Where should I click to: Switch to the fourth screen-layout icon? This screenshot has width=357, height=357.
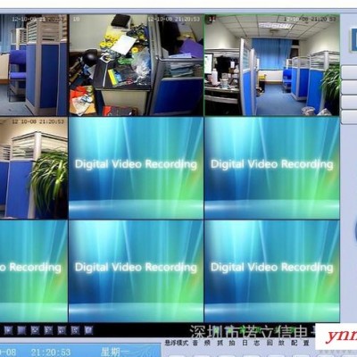(x=48, y=330)
